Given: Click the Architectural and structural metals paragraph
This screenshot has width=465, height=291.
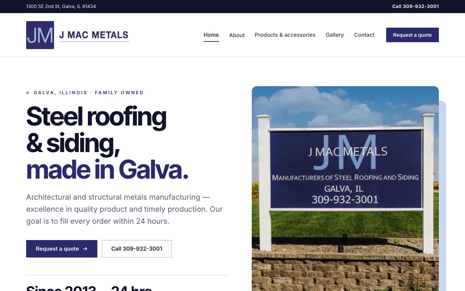Looking at the screenshot, I should (125, 209).
